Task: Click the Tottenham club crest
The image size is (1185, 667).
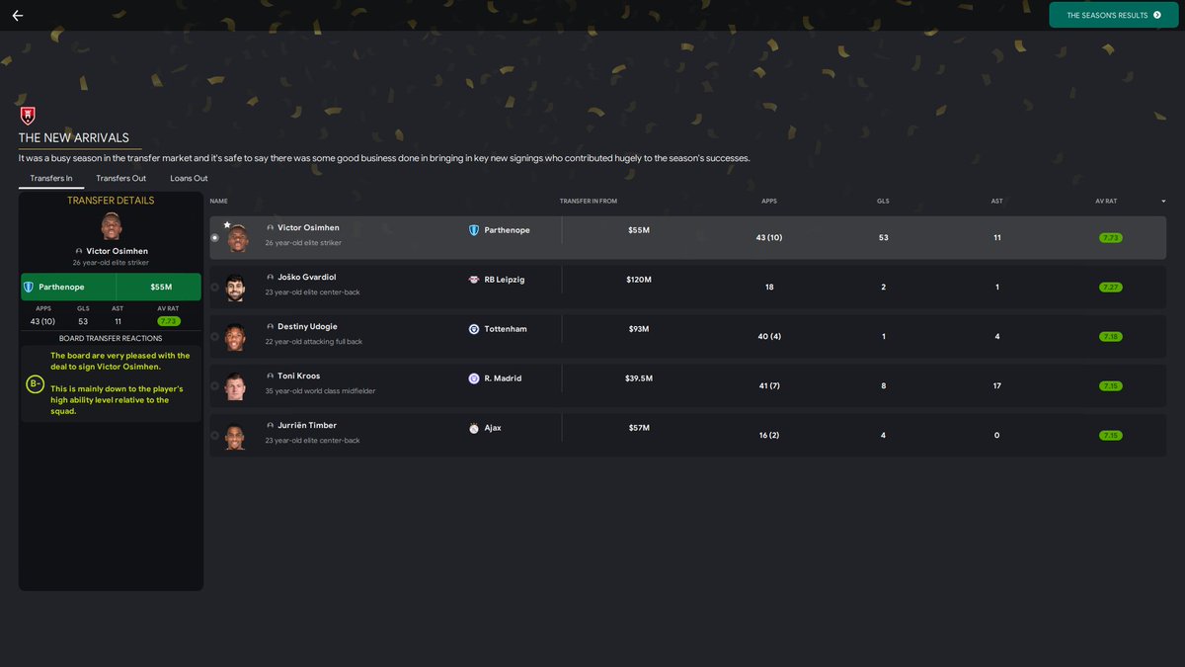Action: tap(474, 329)
